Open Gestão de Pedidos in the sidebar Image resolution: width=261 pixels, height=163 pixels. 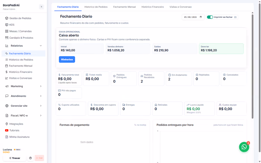click(x=18, y=18)
